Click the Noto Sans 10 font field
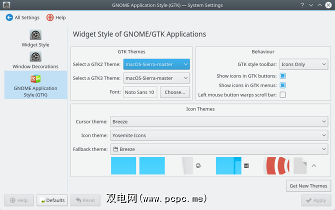 coord(140,92)
